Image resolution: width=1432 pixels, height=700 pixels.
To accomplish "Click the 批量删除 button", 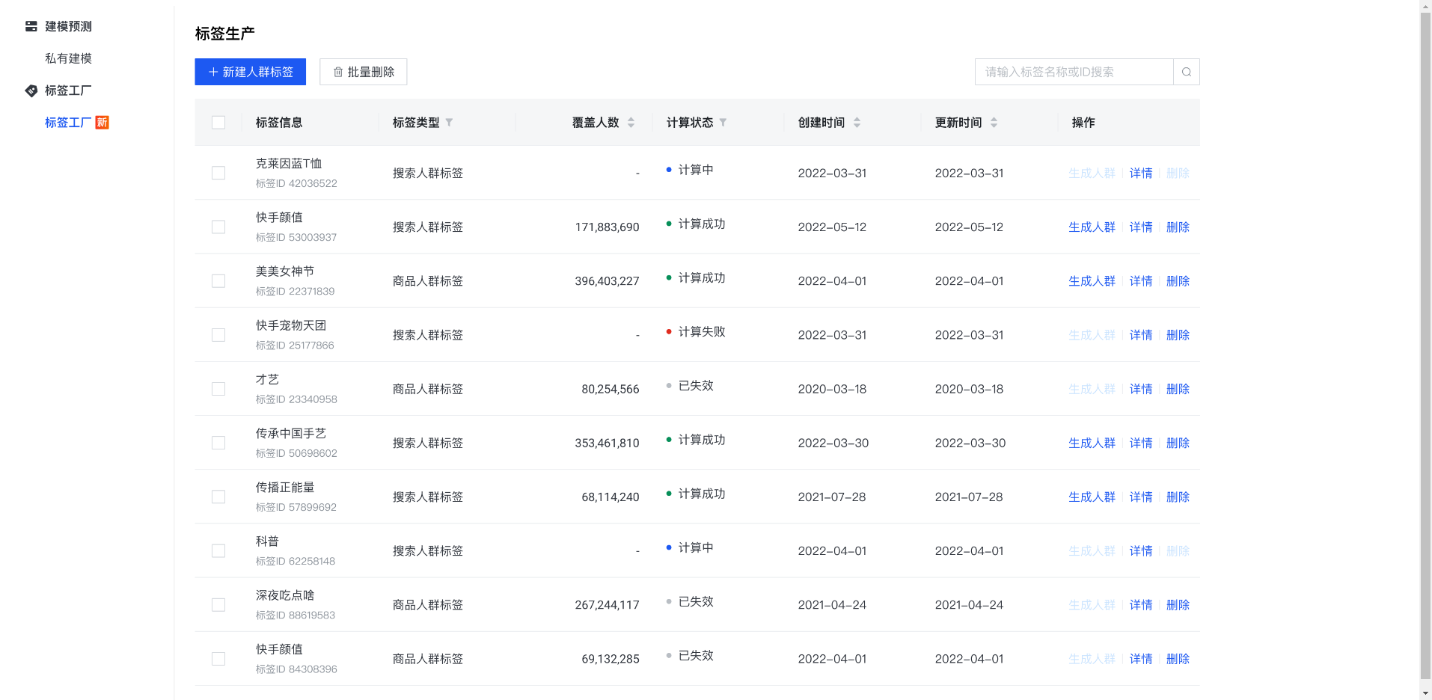I will pyautogui.click(x=364, y=72).
